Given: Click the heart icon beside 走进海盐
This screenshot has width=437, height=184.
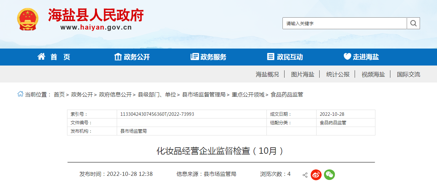Looking at the screenshot, I should pos(347,57).
